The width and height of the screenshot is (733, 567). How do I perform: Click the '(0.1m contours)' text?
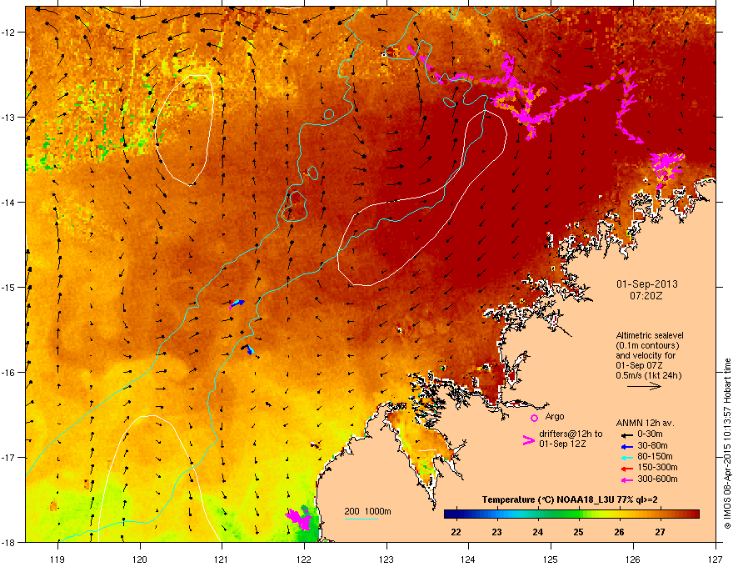coord(647,346)
